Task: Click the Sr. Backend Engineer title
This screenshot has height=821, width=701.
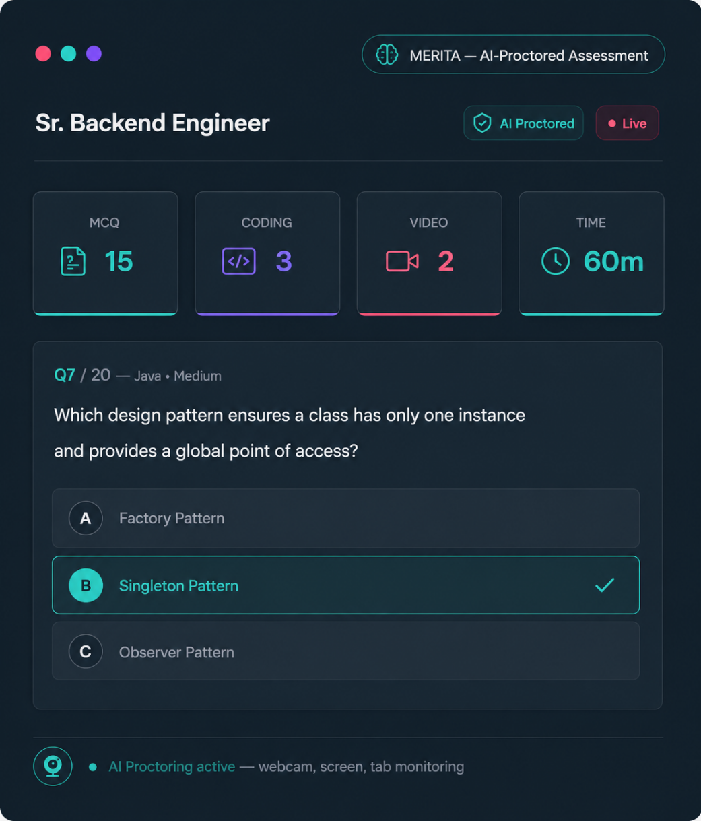Action: pyautogui.click(x=152, y=123)
